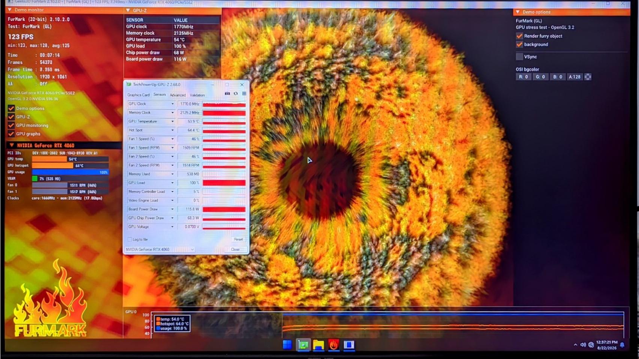Screen dimensions: 639x359
Task: Click the A:128 alpha value field
Action: [574, 77]
